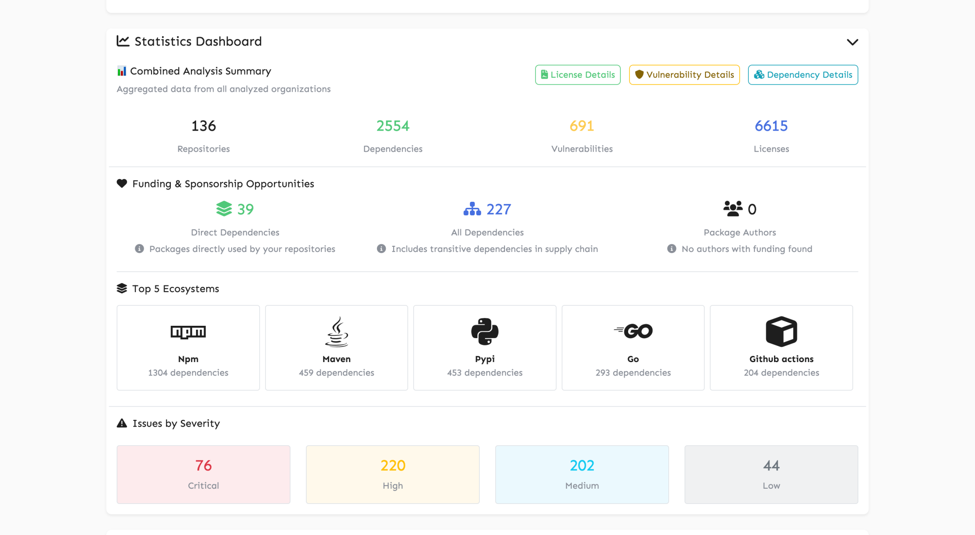Open License Details button
Image resolution: width=975 pixels, height=535 pixels.
tap(577, 75)
